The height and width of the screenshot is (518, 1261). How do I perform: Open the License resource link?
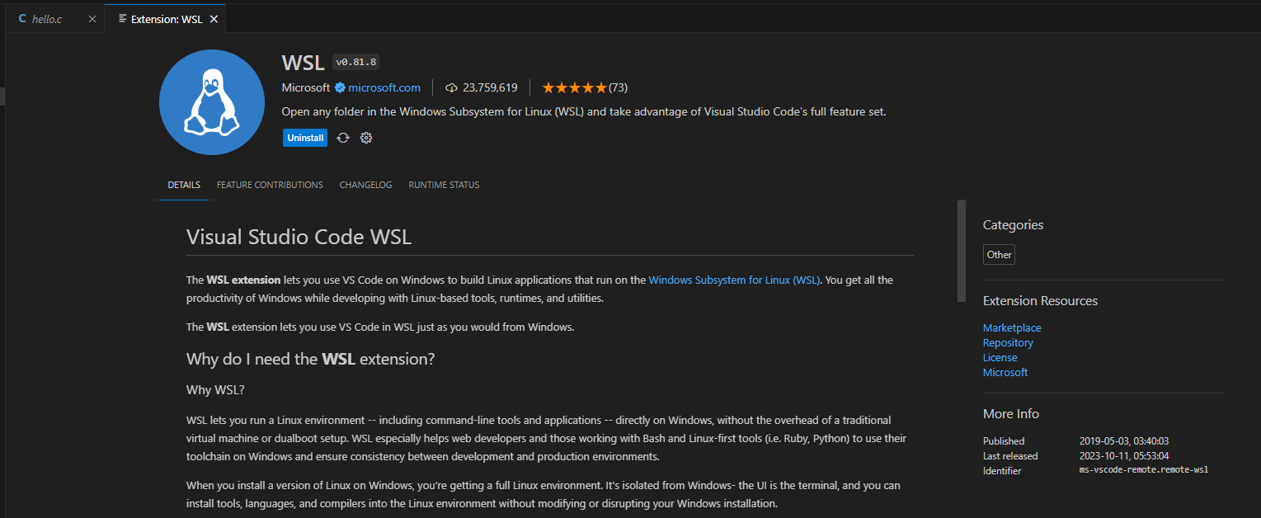1000,357
